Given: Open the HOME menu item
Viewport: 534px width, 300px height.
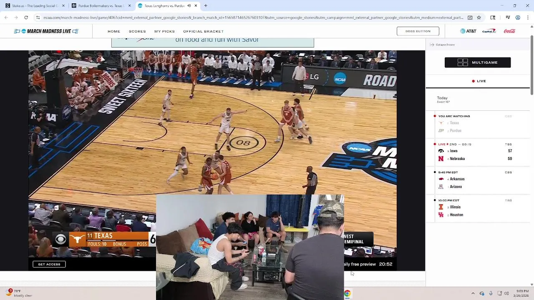Looking at the screenshot, I should point(114,31).
